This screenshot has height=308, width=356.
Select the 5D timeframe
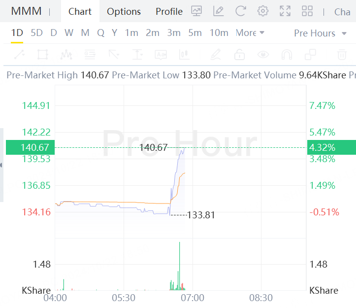37,33
